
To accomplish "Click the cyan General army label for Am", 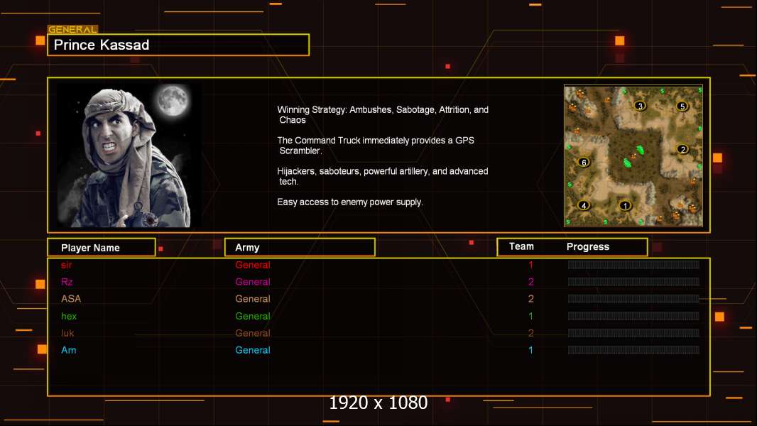I will [x=253, y=350].
